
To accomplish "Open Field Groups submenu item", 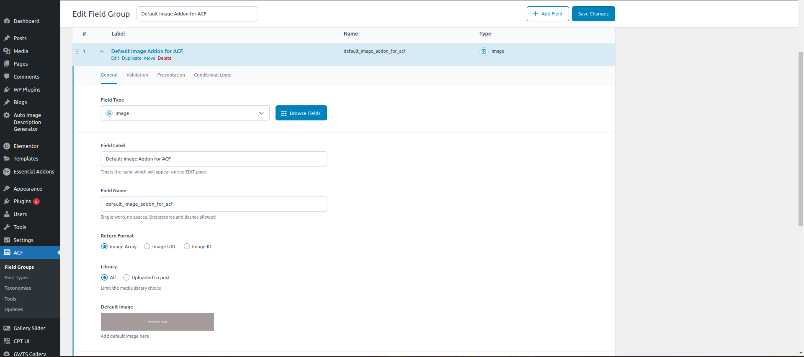I will (19, 267).
